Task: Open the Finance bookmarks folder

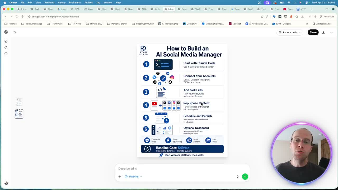Action: point(11,24)
